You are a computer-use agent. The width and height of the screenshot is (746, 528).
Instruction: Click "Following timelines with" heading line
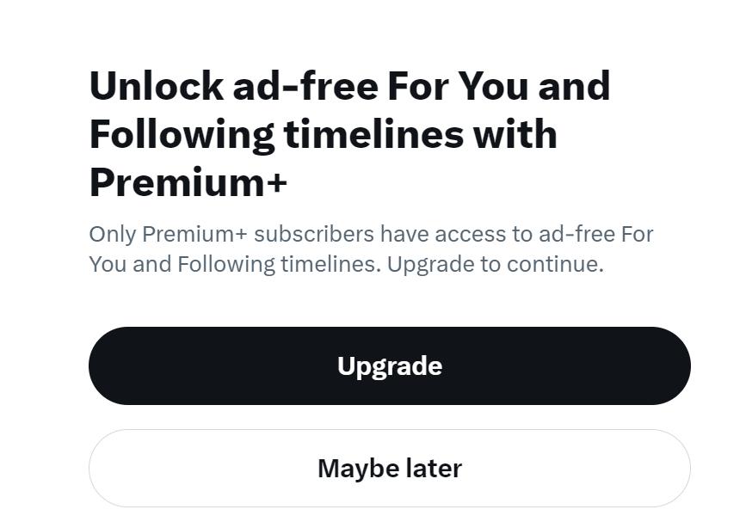tap(323, 134)
